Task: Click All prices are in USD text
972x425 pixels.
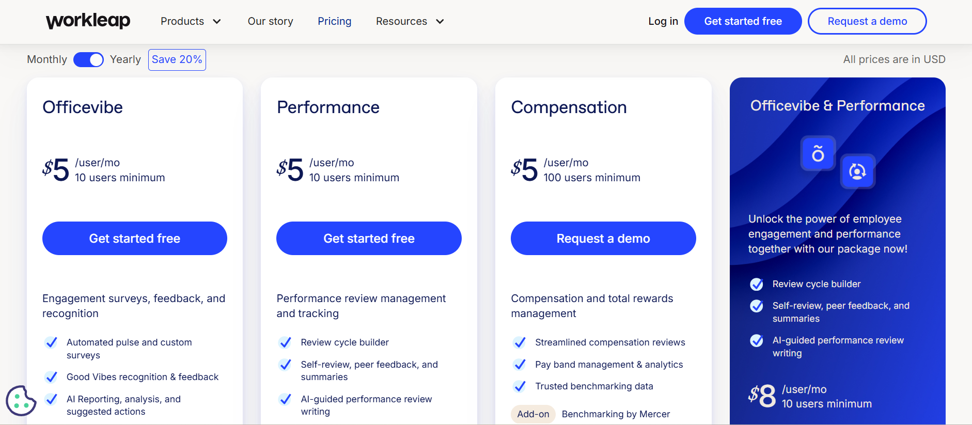Action: click(x=894, y=59)
